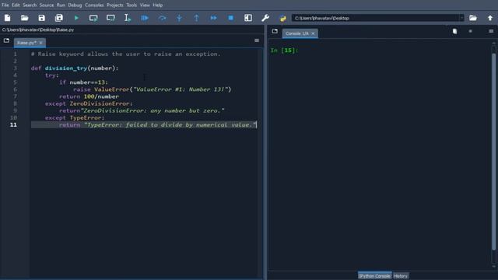This screenshot has width=498, height=280.
Task: Click 'ValueError' in the raise line
Action: coord(112,89)
